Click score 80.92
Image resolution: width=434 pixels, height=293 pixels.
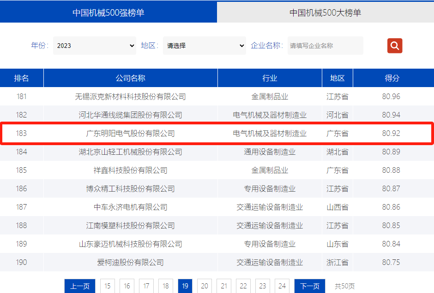point(391,134)
